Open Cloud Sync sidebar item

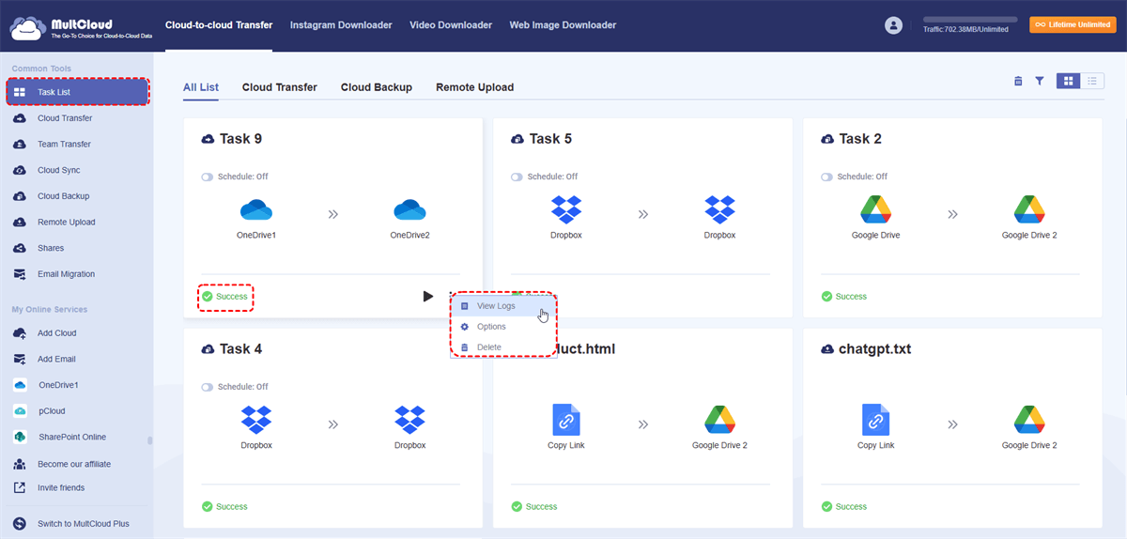tap(58, 171)
